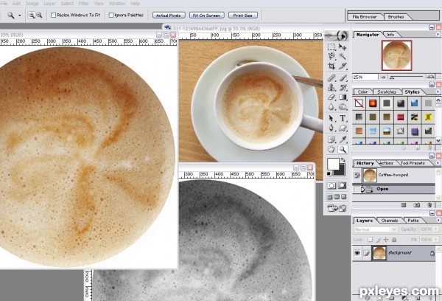Swap foreground and background colors
The image size is (442, 301).
pos(343,160)
